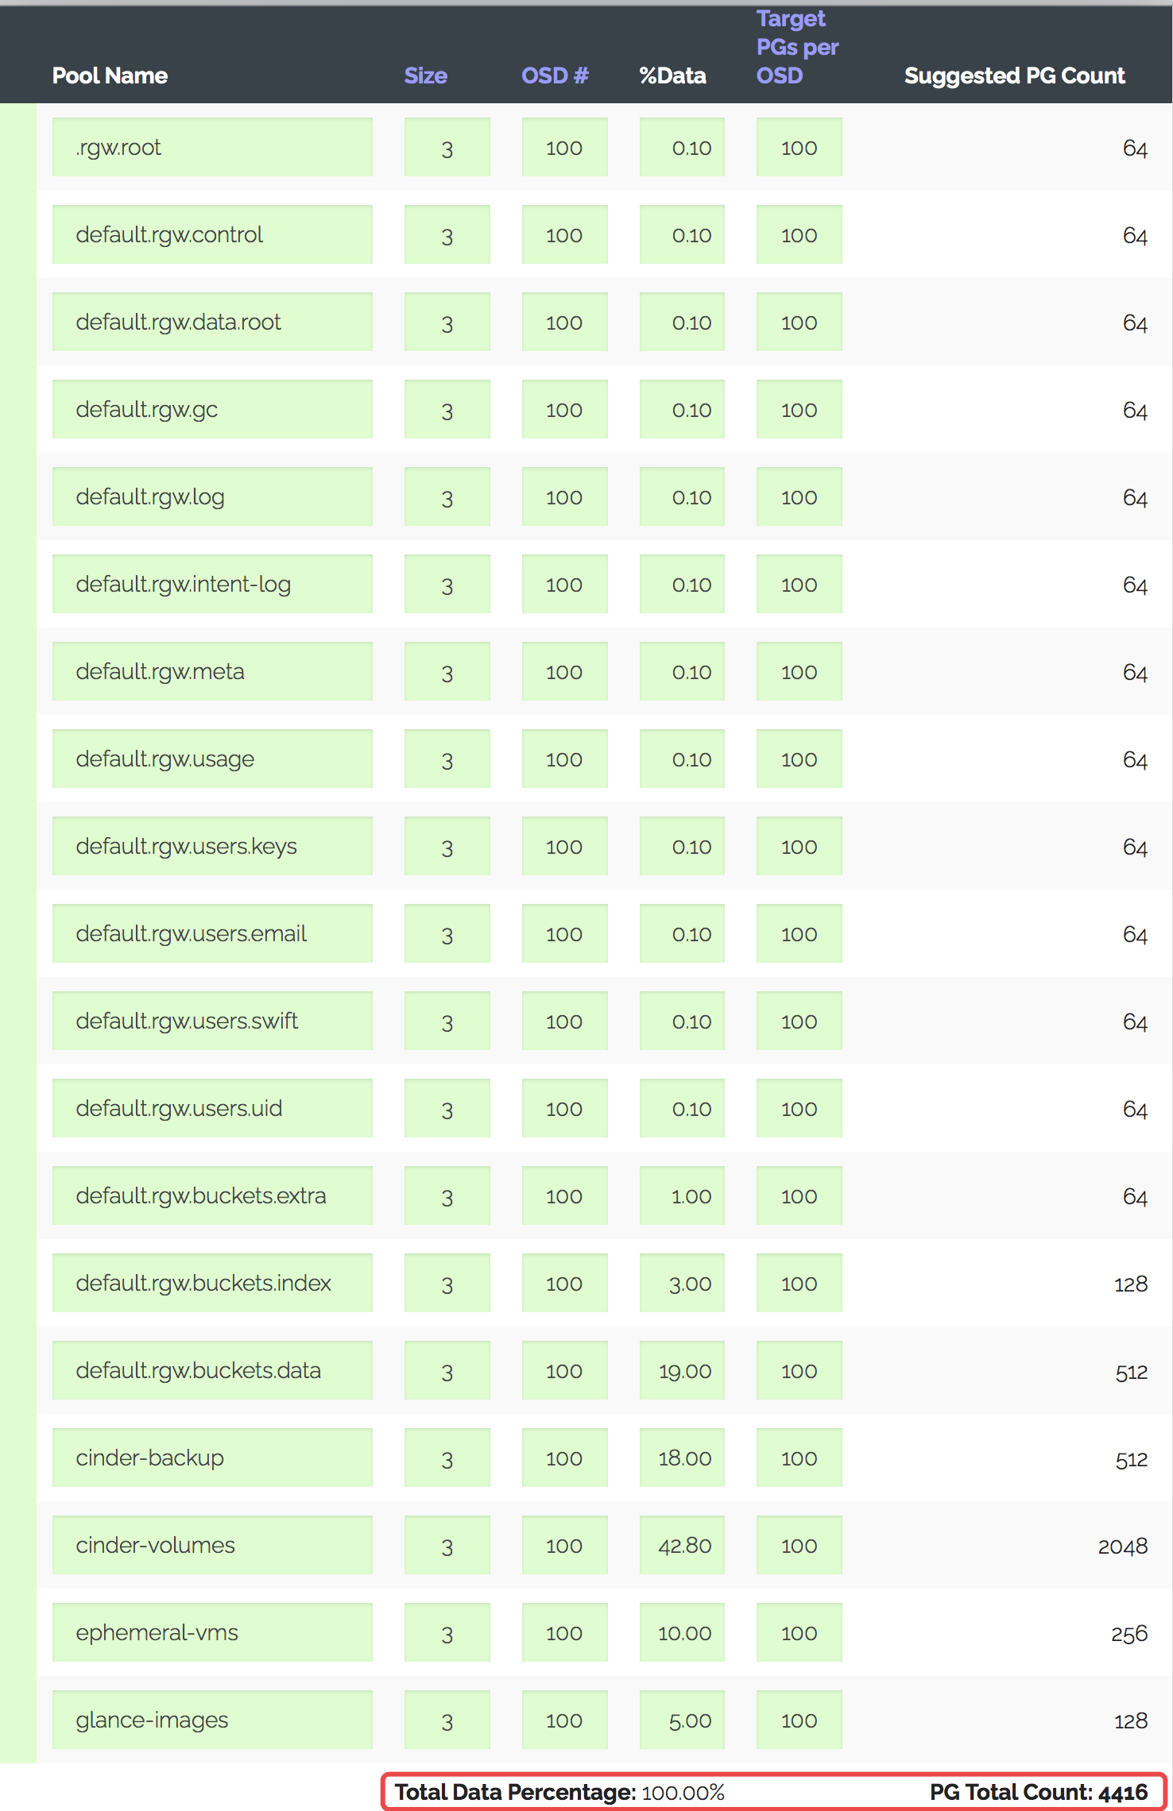The height and width of the screenshot is (1811, 1173).
Task: Click the Size field for glance-images
Action: [x=447, y=1720]
